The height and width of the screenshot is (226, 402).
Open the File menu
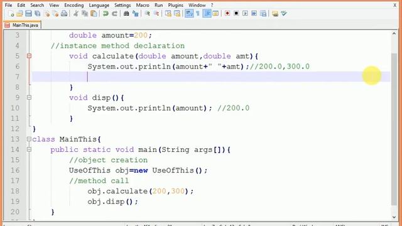coord(8,5)
